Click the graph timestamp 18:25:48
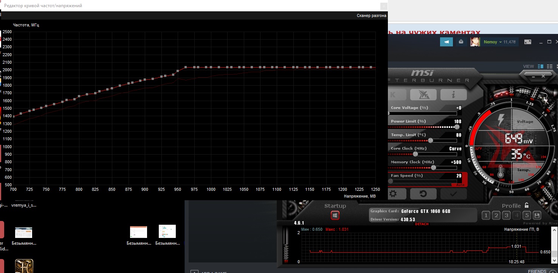 [517, 261]
